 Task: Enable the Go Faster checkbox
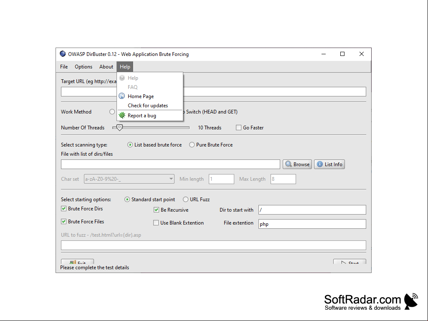(238, 127)
